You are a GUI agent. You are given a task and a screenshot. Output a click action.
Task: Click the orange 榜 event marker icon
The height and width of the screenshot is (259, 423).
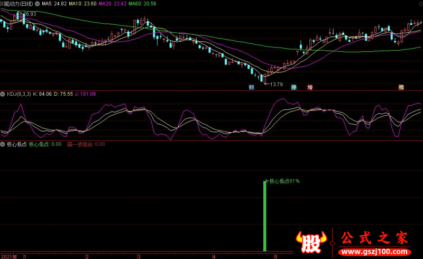click(x=401, y=87)
